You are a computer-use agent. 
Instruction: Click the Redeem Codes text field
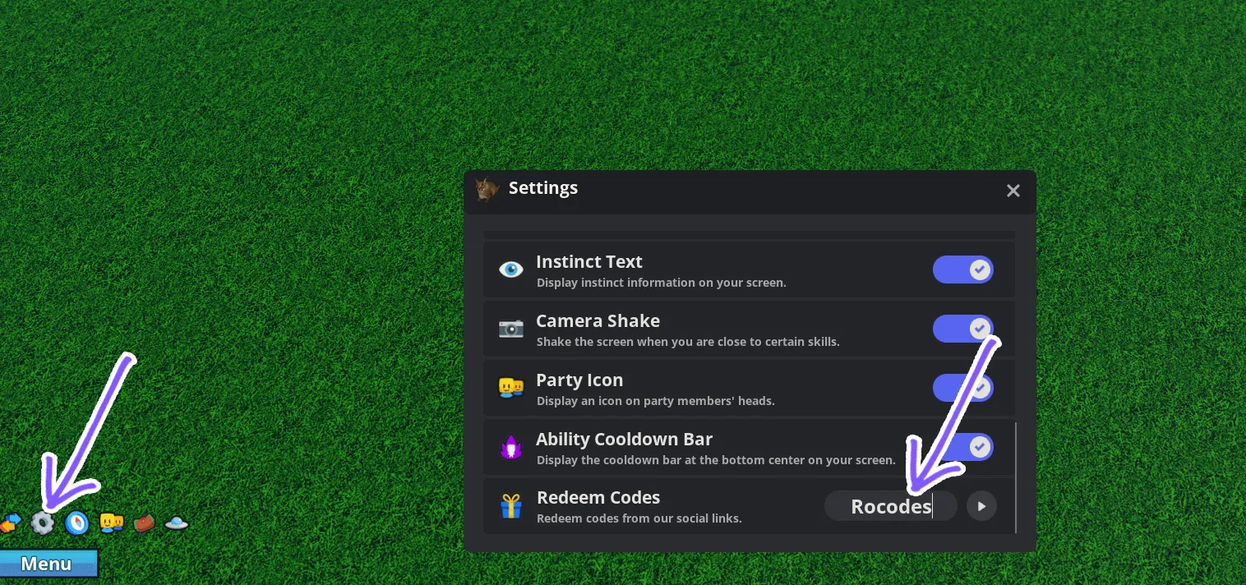pos(890,506)
